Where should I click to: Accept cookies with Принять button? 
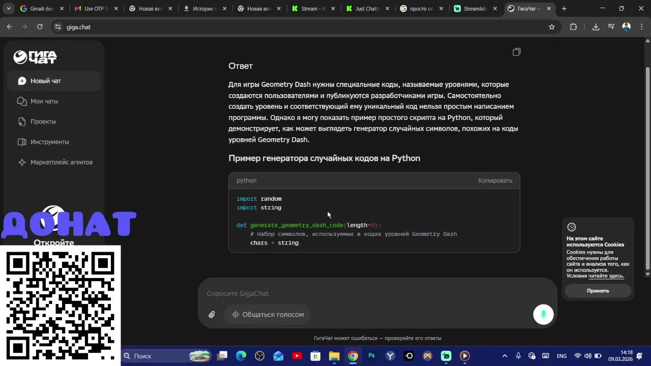point(598,291)
